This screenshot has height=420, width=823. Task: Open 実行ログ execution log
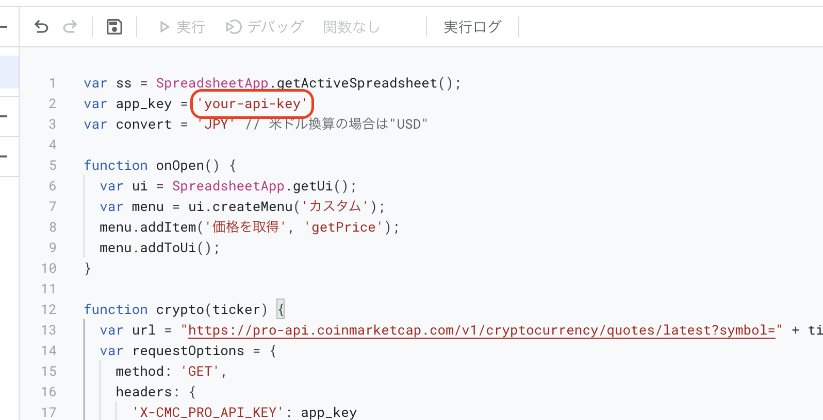472,27
